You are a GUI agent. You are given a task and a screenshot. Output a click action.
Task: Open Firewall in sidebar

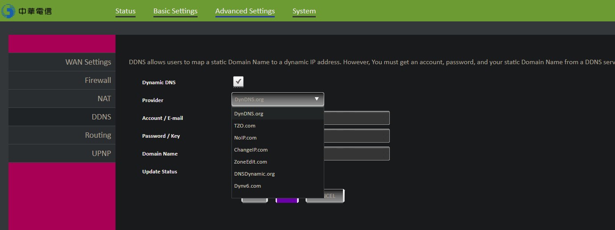[62, 80]
